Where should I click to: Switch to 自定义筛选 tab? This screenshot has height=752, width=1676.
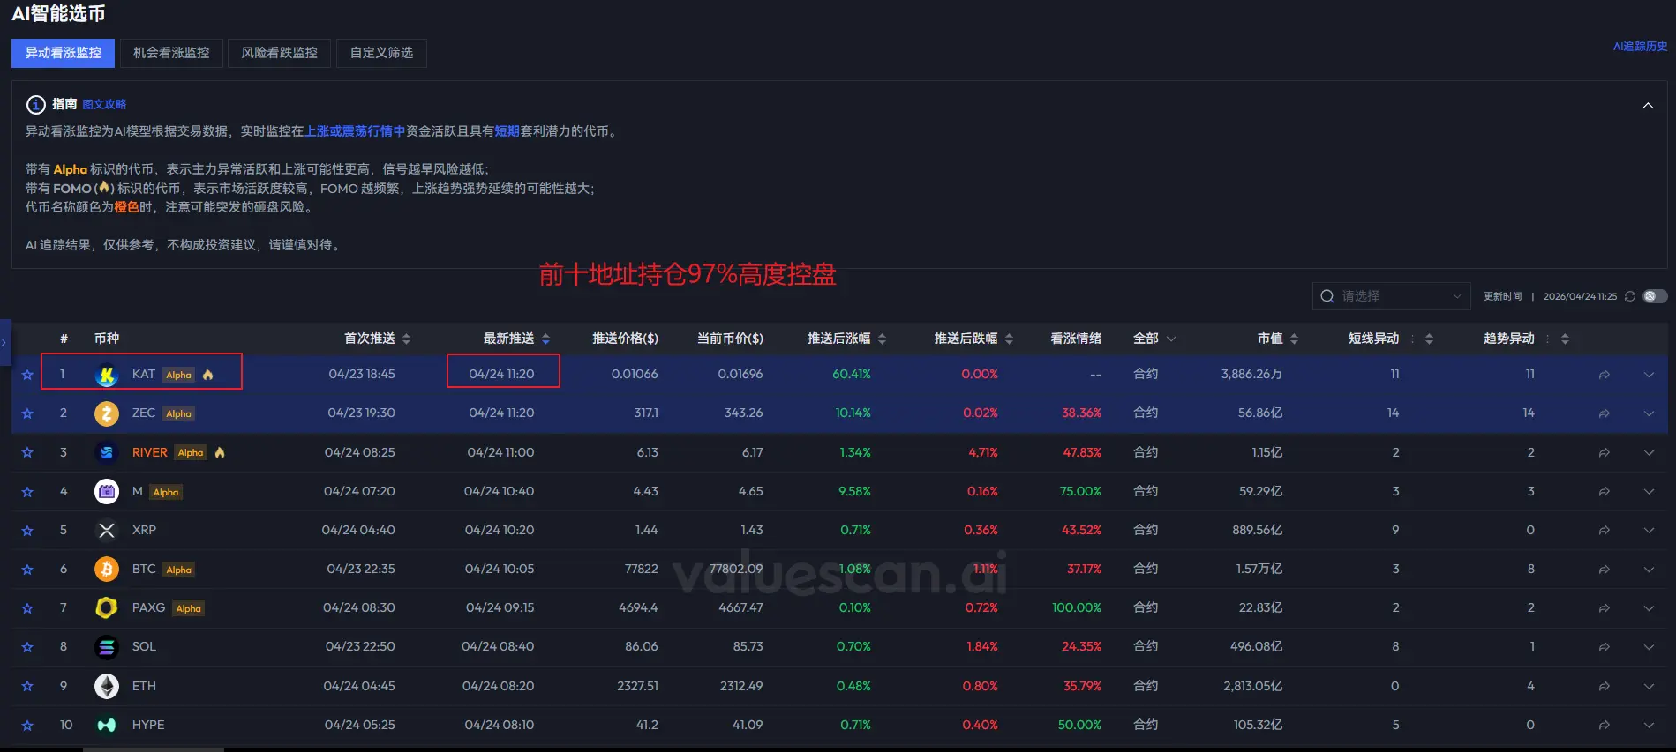click(x=381, y=53)
